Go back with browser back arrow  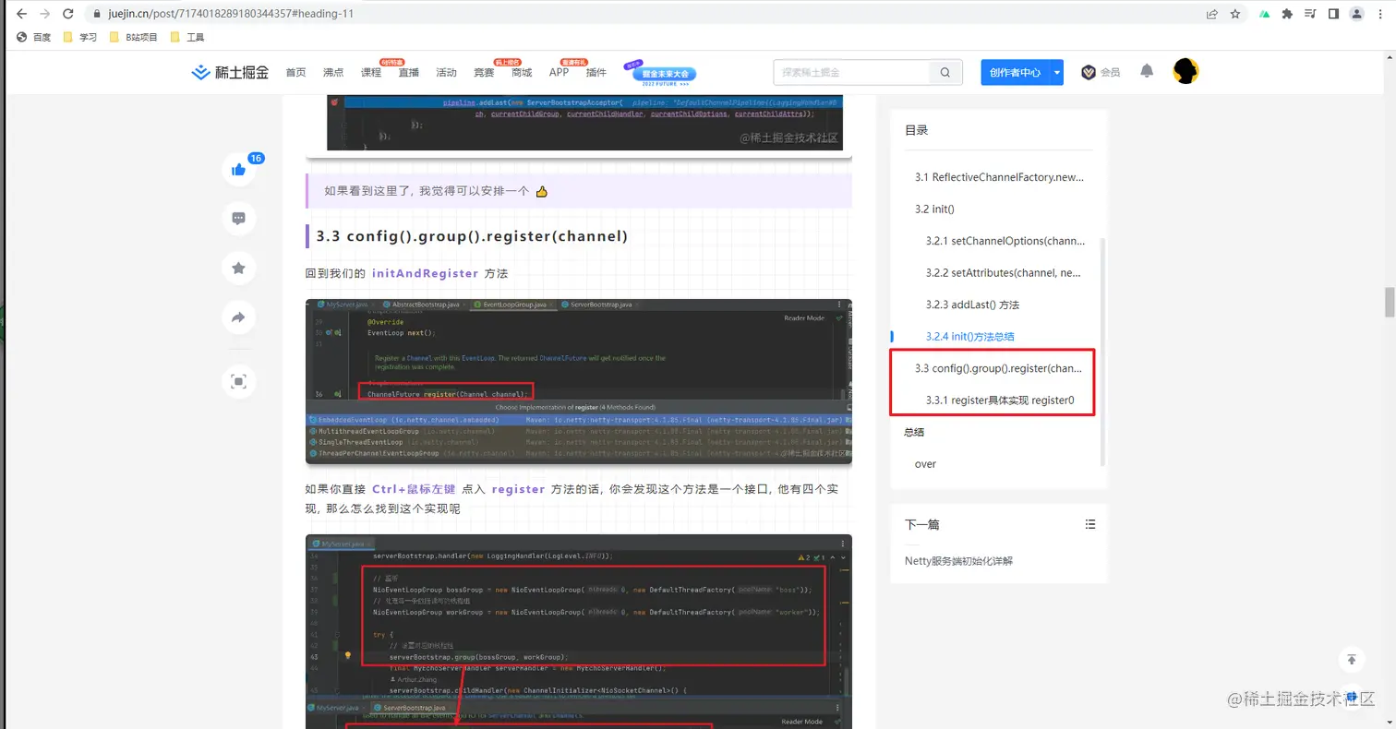[19, 14]
